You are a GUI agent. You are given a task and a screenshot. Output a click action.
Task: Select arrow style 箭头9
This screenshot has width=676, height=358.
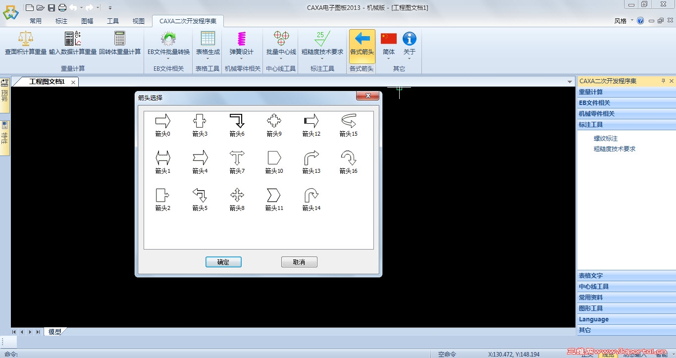(x=274, y=125)
